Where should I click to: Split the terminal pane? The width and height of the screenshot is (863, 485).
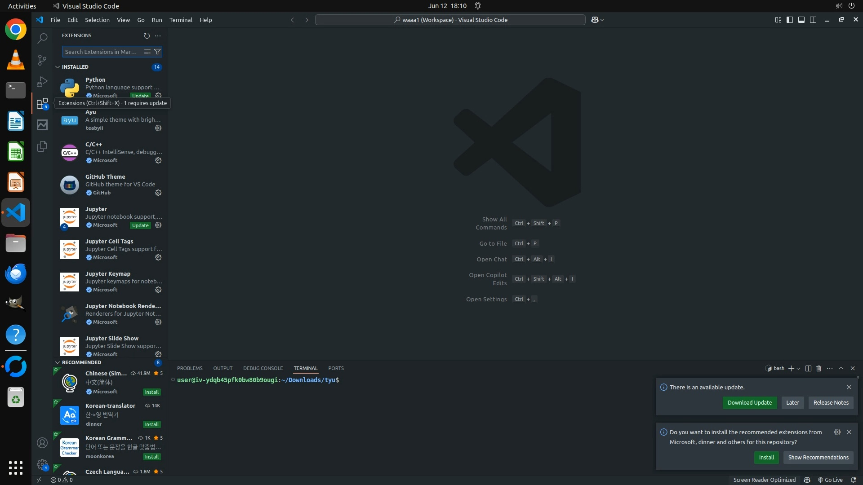[x=808, y=368]
